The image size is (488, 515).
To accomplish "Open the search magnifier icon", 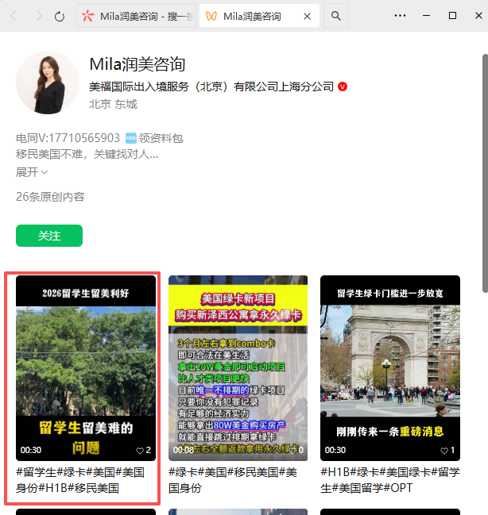I will tap(336, 16).
